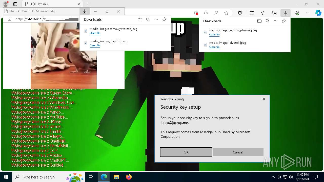The width and height of the screenshot is (324, 182).
Task: Switch to the Ptoszek browser tab
Action: 52,4
